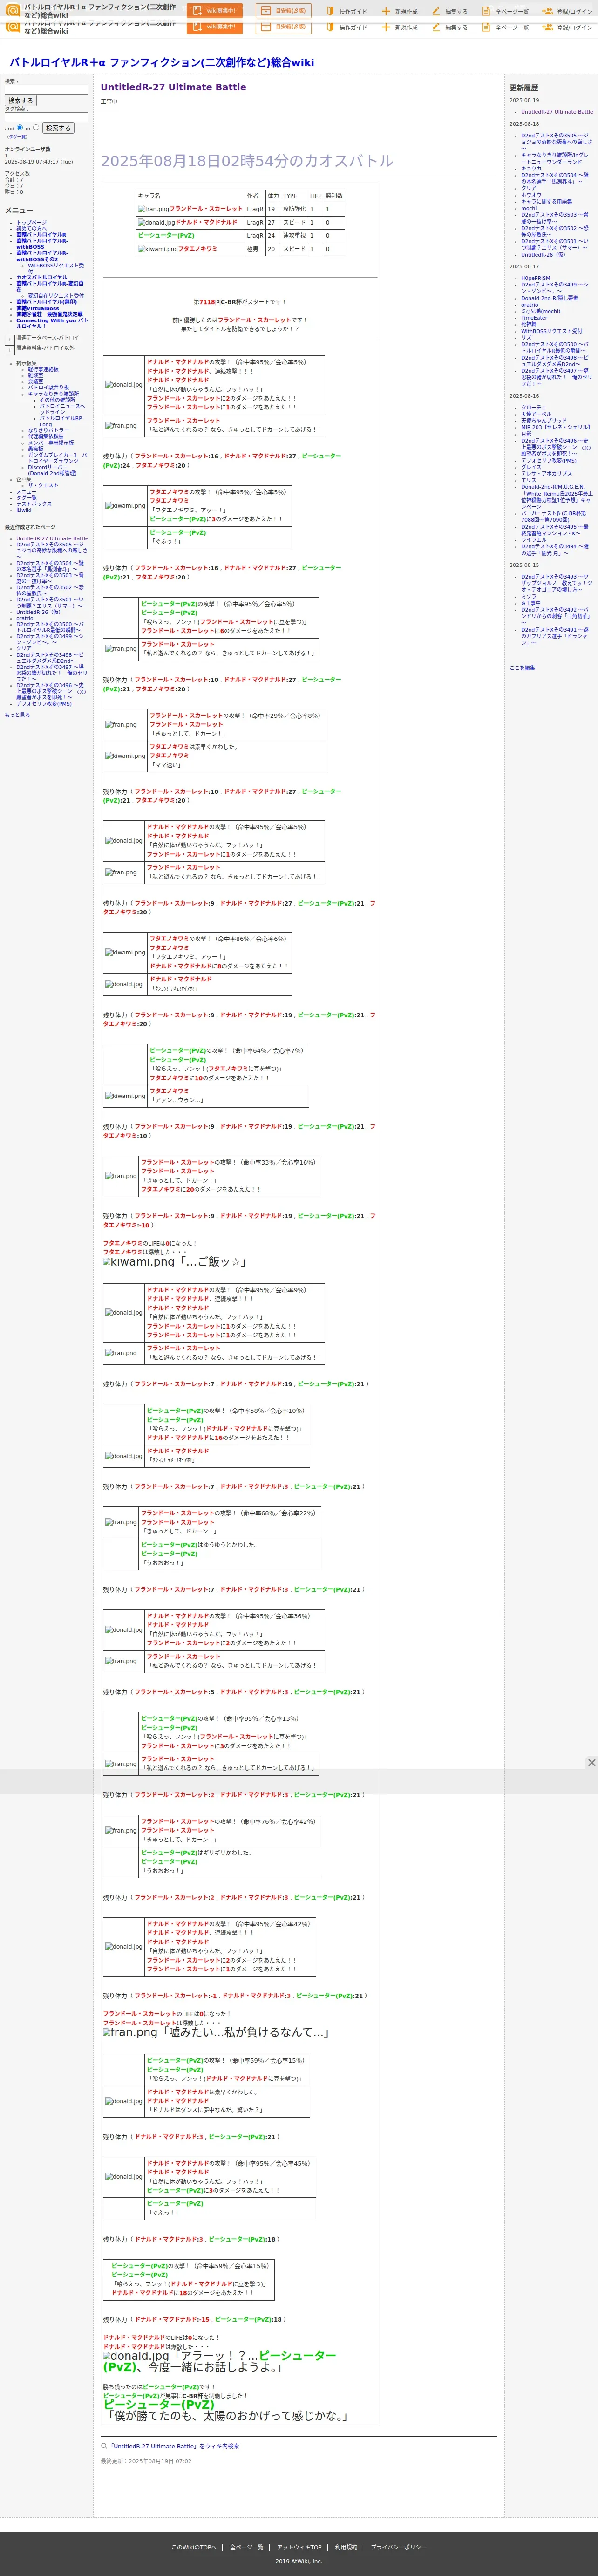Open アットウィキTOP footer link
Image resolution: width=598 pixels, height=2576 pixels.
pyautogui.click(x=299, y=2547)
